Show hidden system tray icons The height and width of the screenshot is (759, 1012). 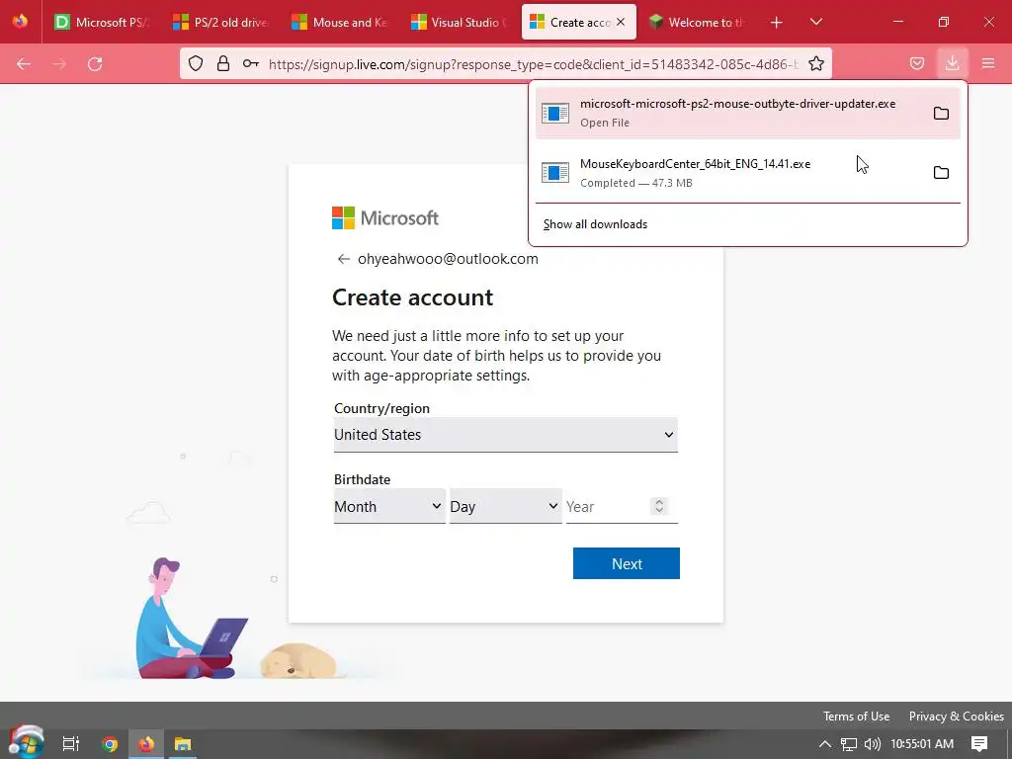tap(824, 743)
